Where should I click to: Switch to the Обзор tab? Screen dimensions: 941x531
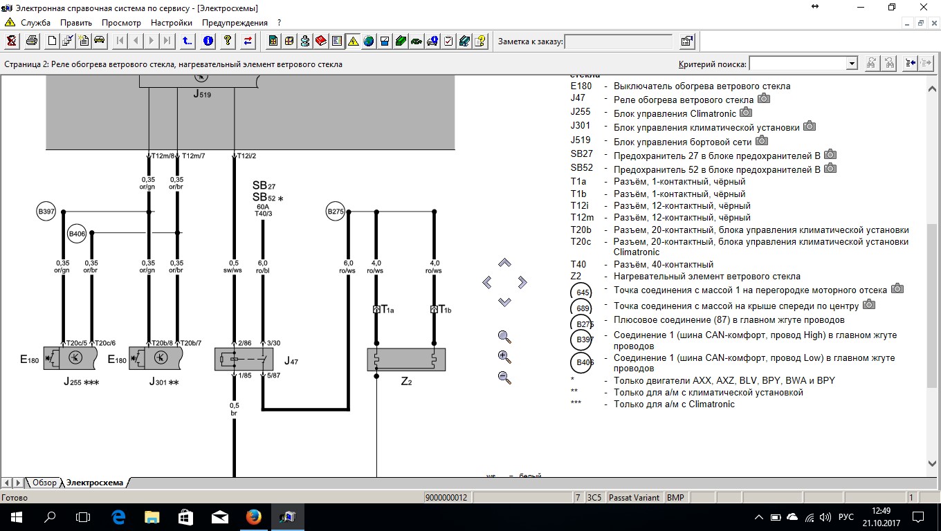tap(44, 483)
